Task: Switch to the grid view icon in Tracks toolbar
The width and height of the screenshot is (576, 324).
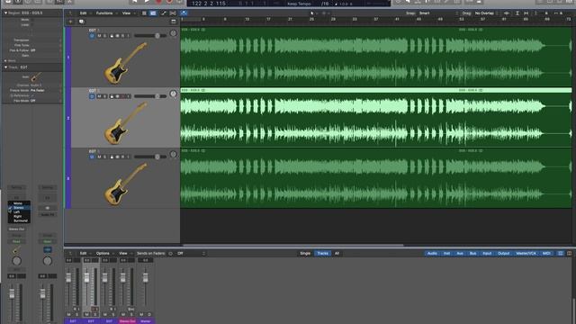Action: click(144, 13)
